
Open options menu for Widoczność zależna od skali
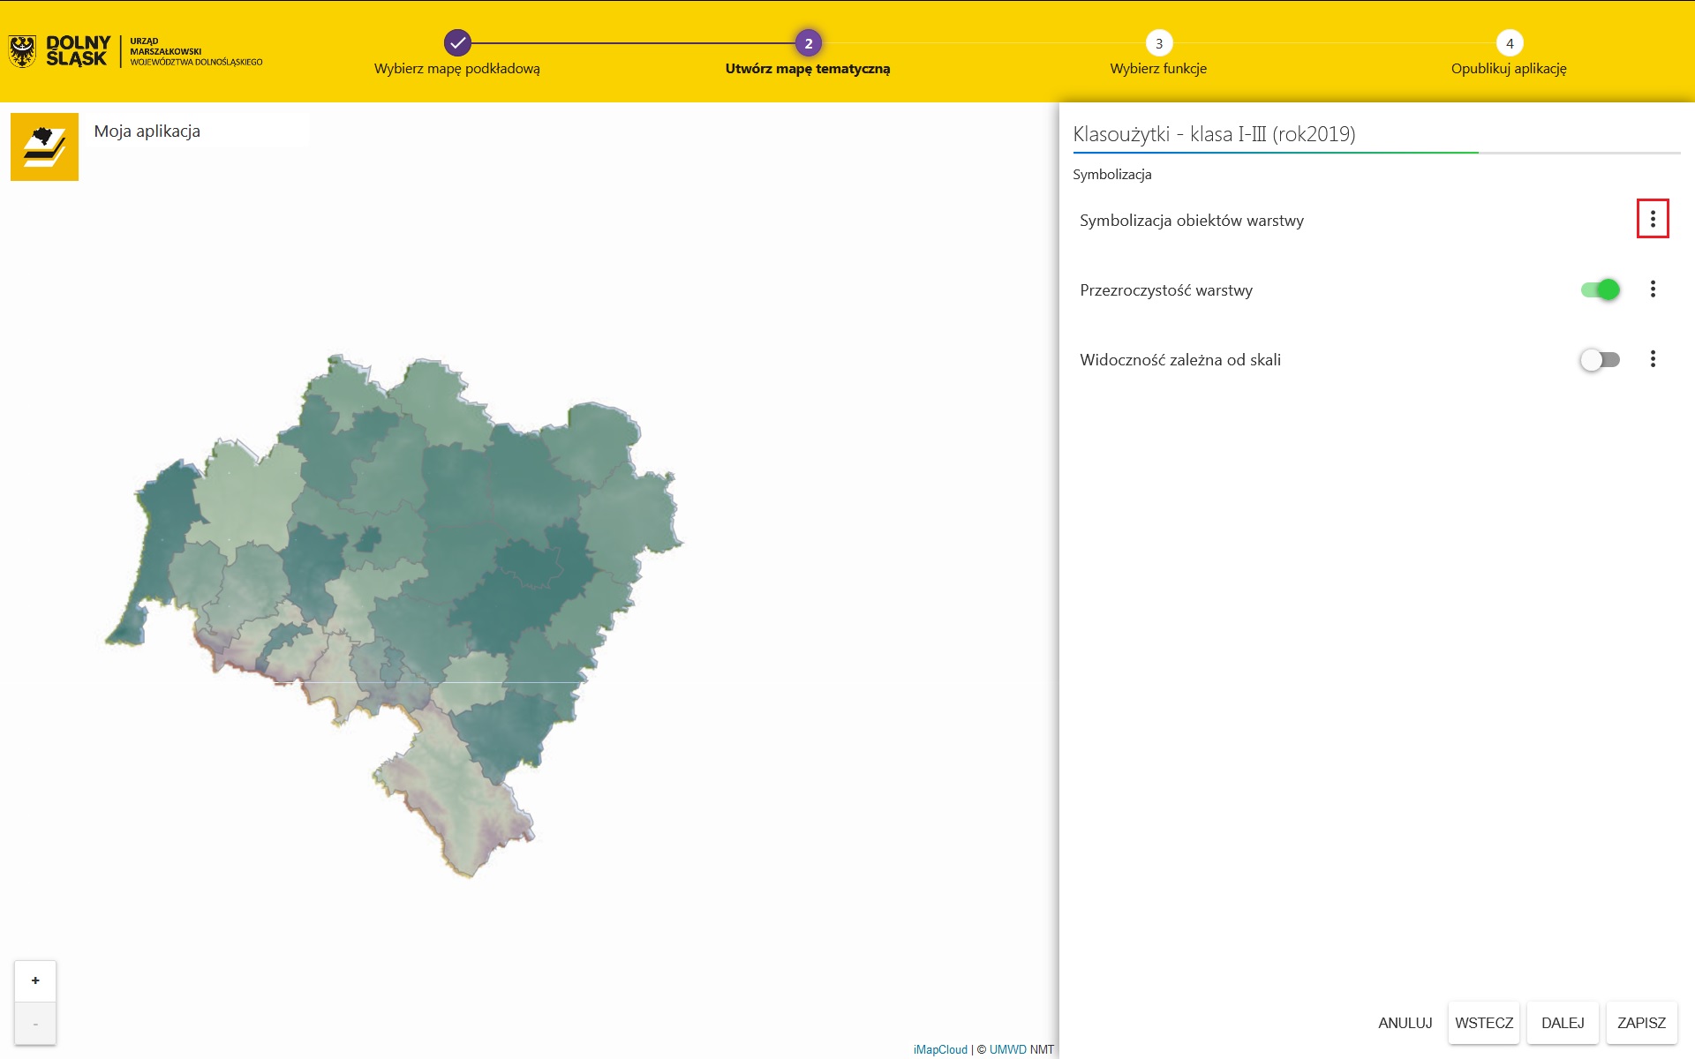pos(1652,359)
